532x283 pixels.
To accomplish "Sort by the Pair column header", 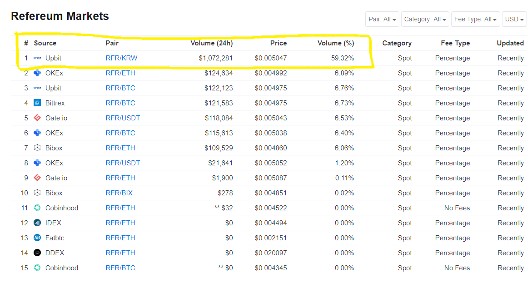I will click(112, 43).
